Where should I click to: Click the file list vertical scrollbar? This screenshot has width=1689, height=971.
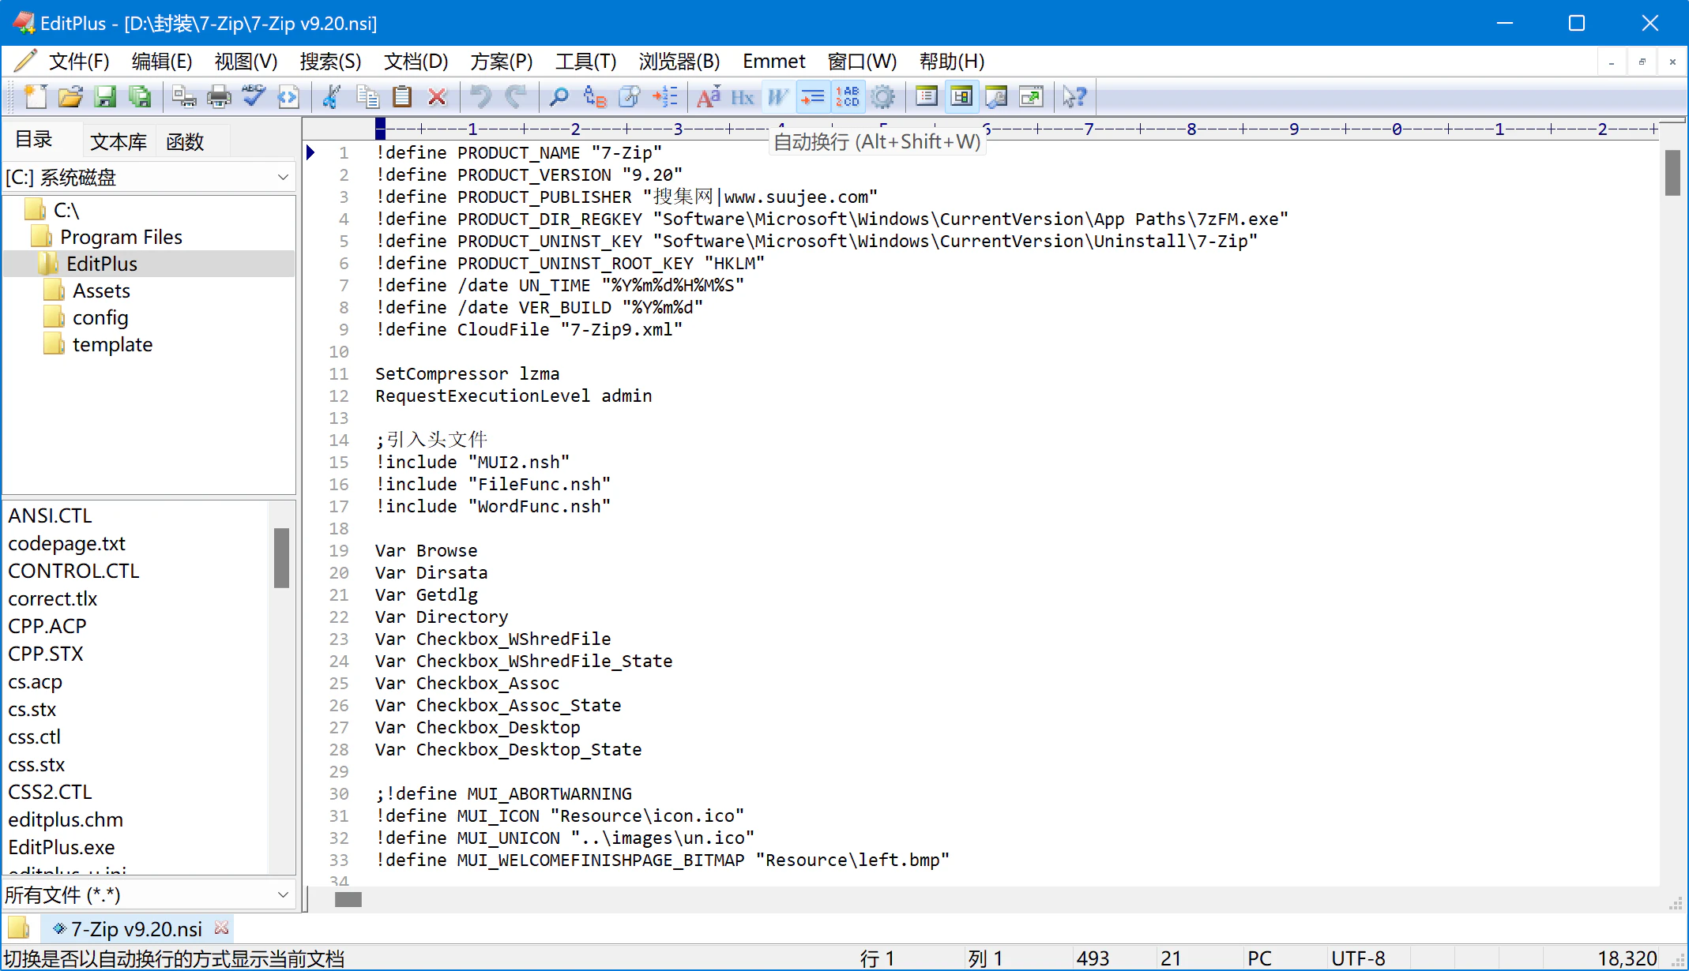281,558
